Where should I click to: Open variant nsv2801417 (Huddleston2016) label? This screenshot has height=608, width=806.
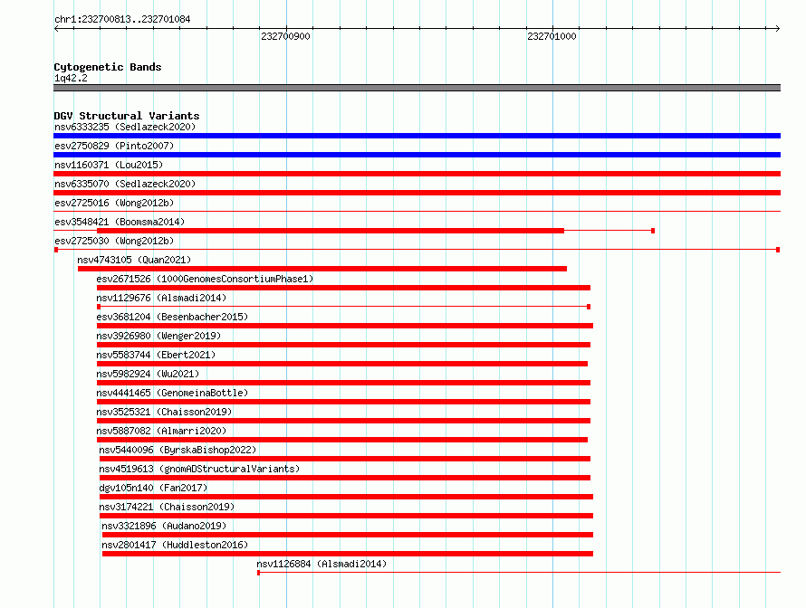[x=175, y=545]
